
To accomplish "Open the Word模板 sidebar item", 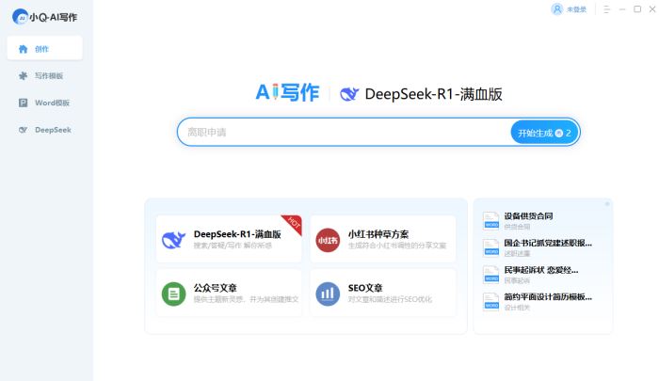I will pyautogui.click(x=44, y=103).
